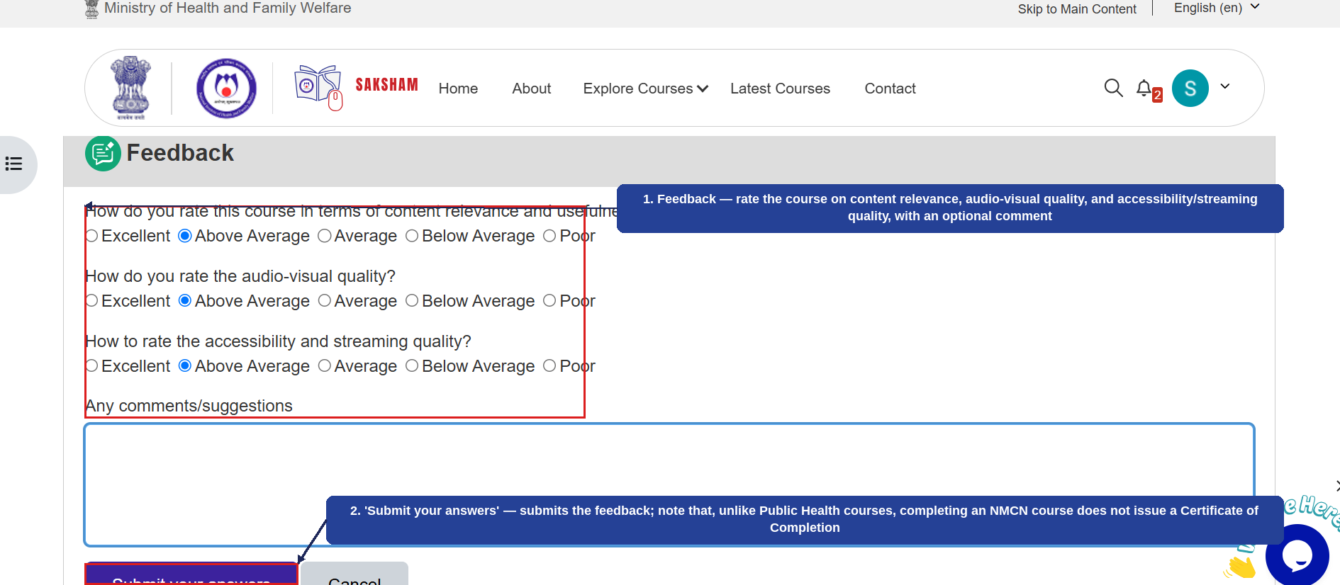Click the Any comments/suggestions label
Viewport: 1340px width, 585px height.
click(189, 406)
